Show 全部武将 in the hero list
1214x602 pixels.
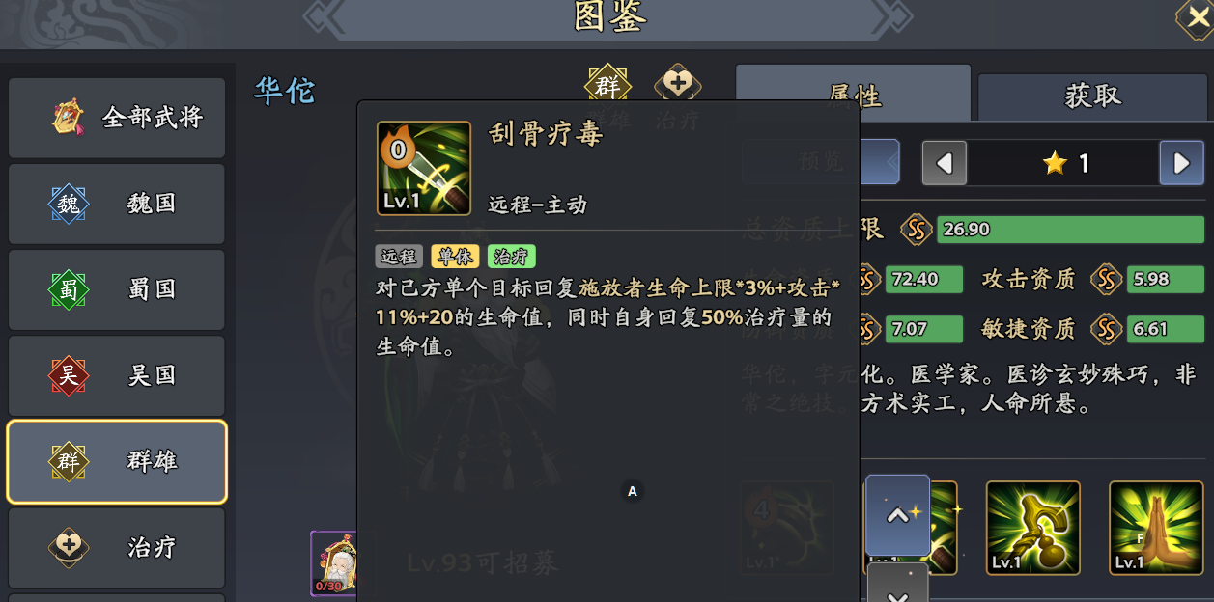[117, 118]
